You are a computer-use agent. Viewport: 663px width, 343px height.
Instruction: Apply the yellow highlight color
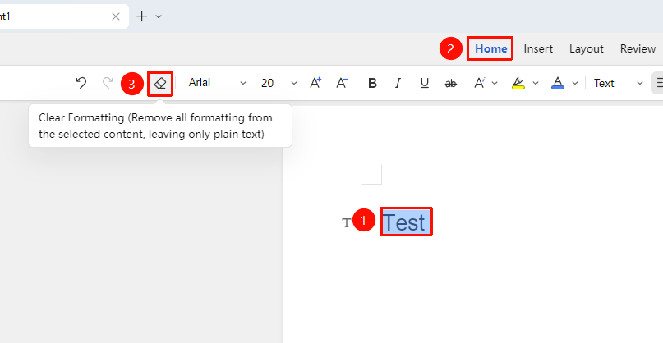[518, 83]
